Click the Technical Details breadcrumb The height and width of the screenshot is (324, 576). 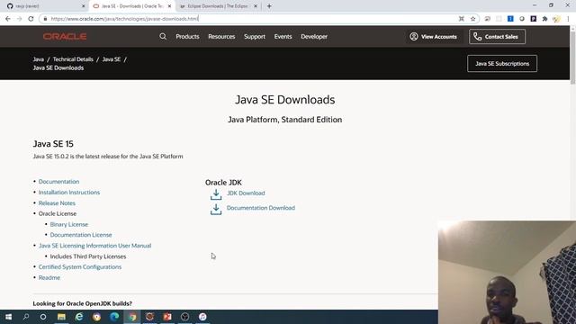point(73,59)
